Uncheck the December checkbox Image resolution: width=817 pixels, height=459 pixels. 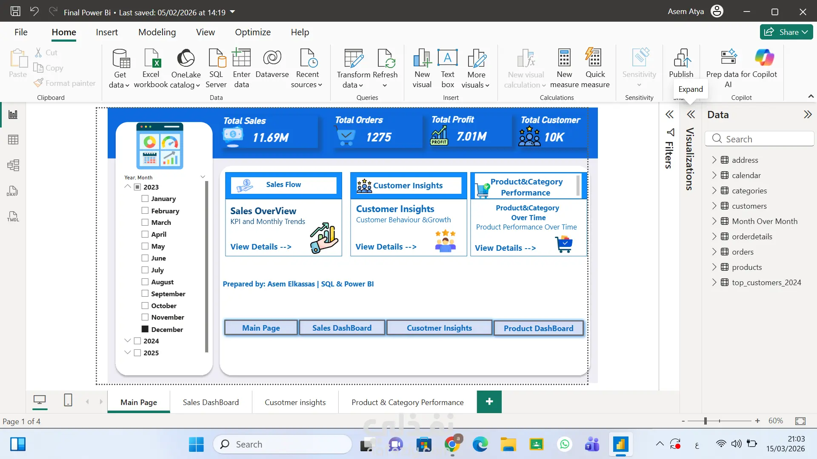click(x=145, y=329)
